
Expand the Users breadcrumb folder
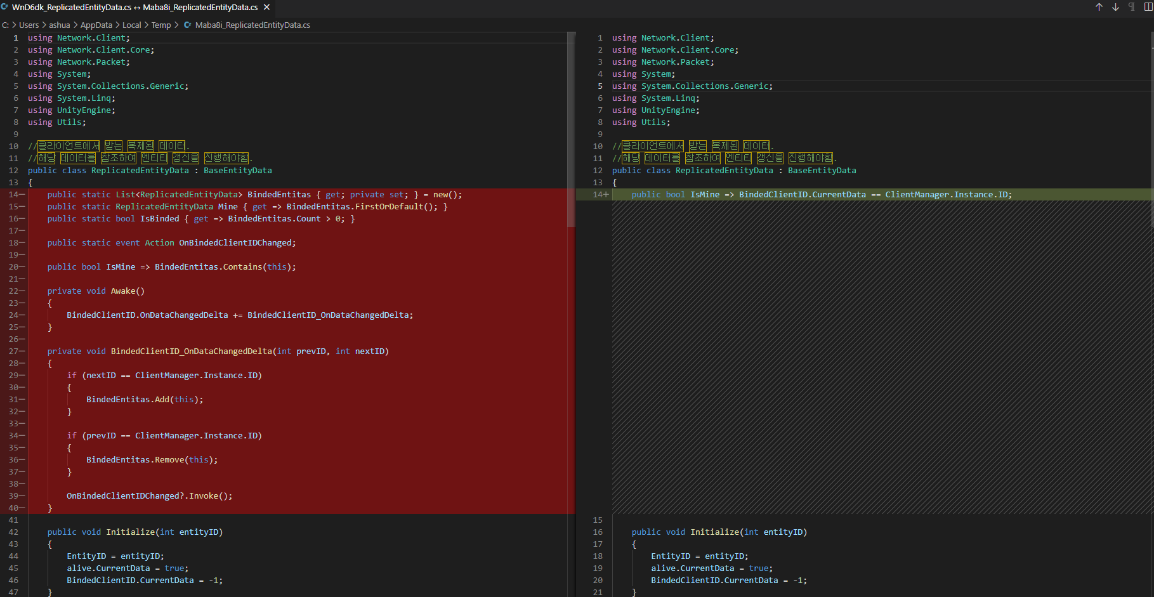pos(29,25)
